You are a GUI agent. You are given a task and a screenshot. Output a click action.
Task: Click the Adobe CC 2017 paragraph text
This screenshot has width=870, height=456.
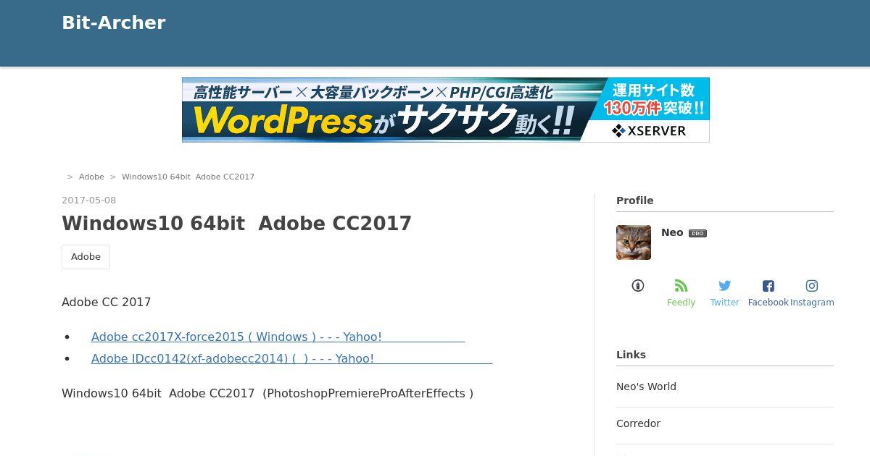coord(107,302)
